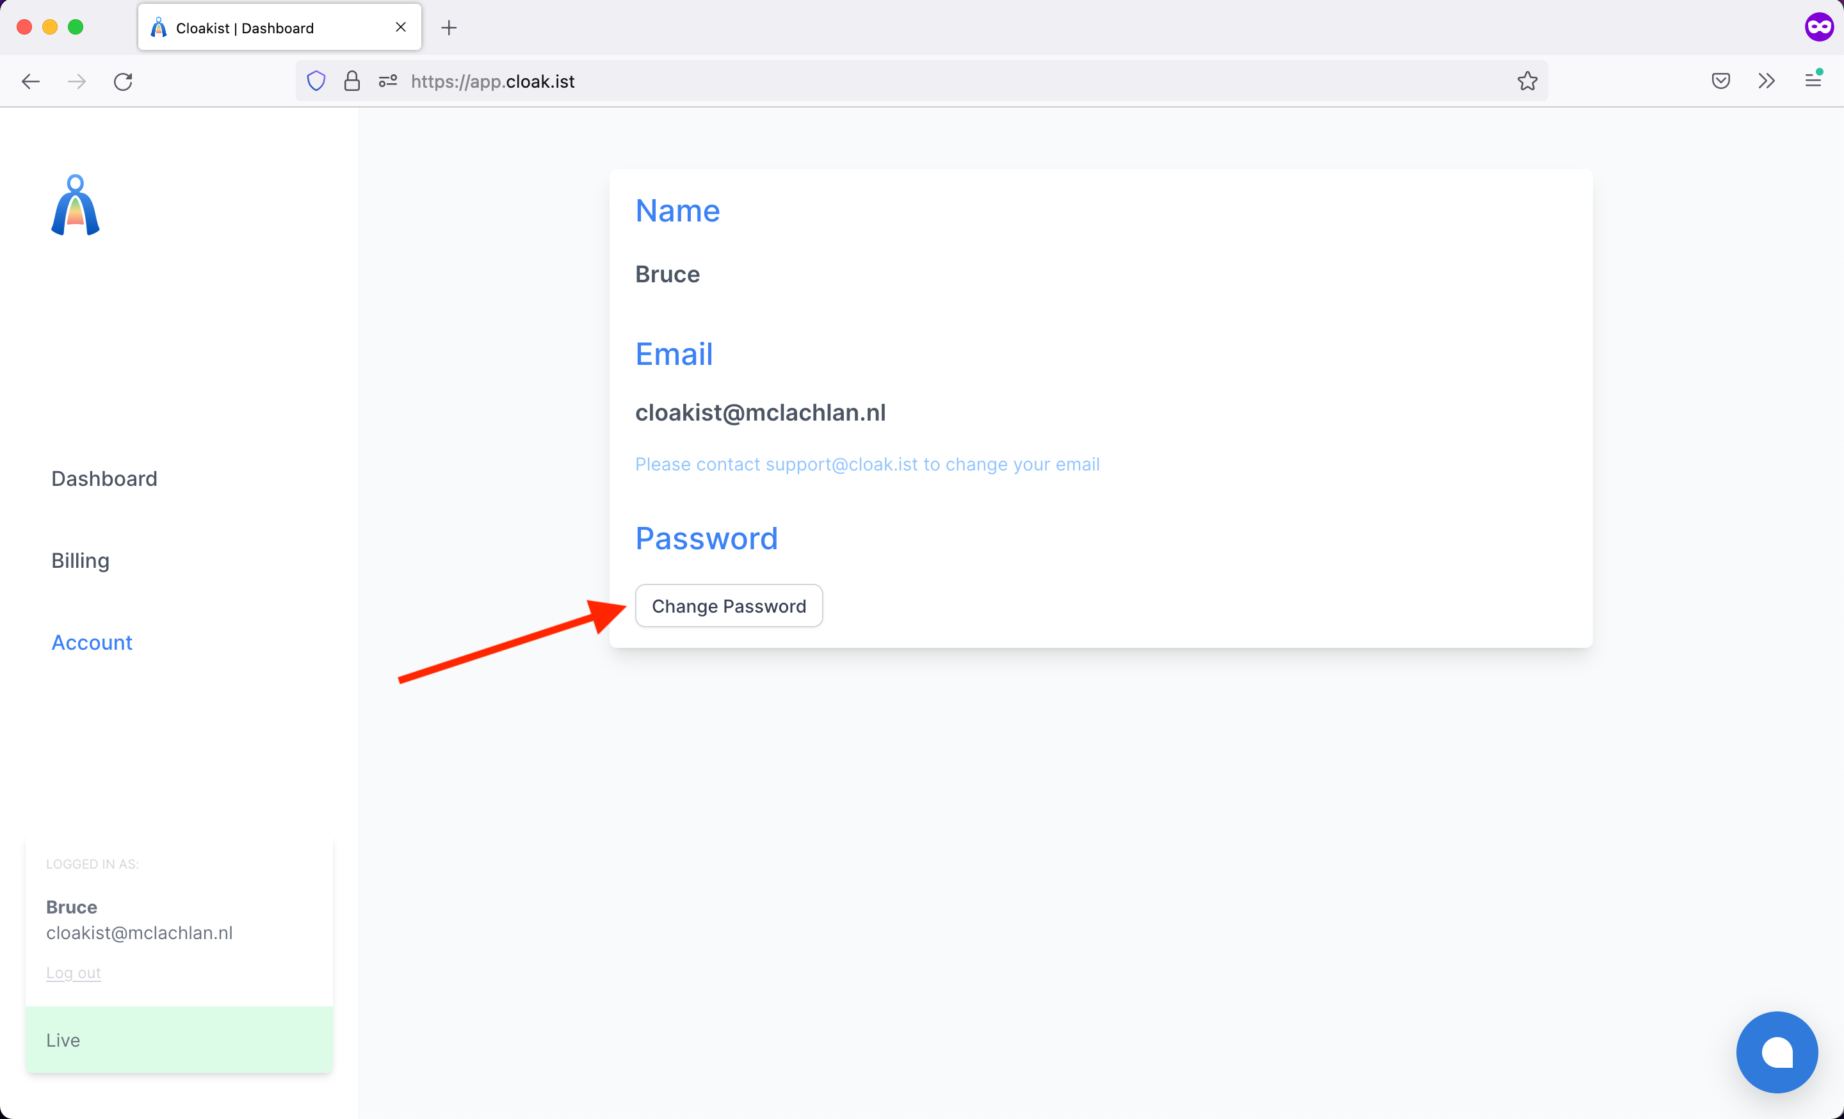The image size is (1844, 1119).
Task: Navigate to Dashboard in the sidebar
Action: (104, 479)
